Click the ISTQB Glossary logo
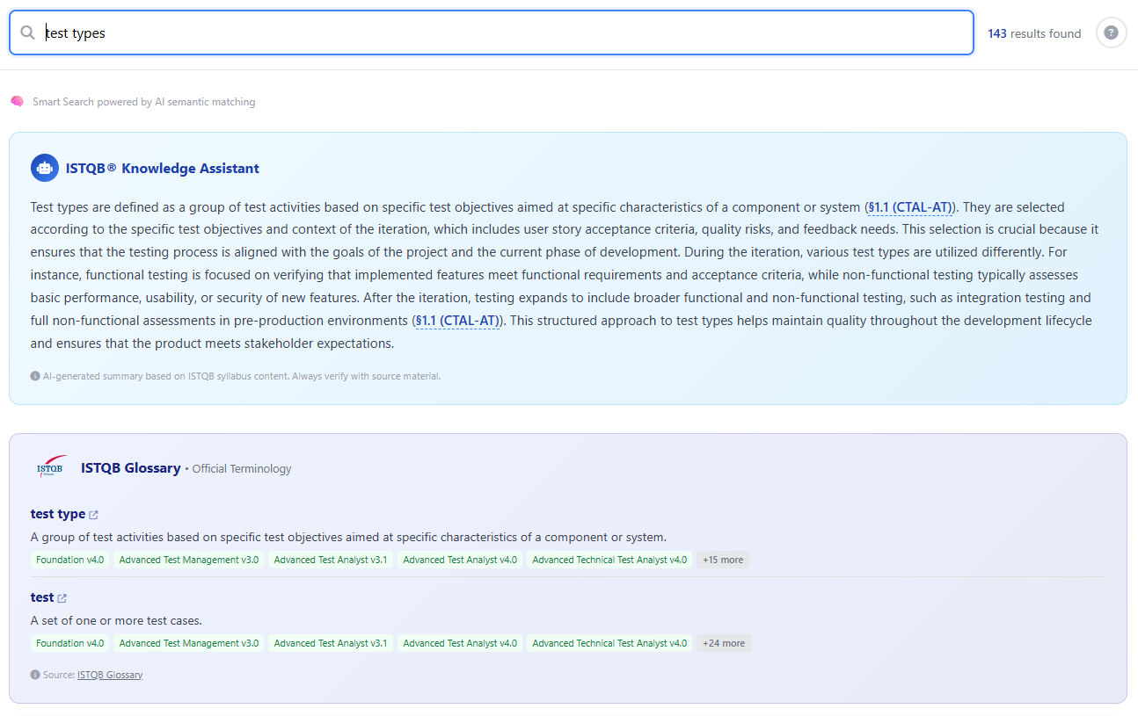Viewport: 1138px width, 716px height. coord(51,468)
